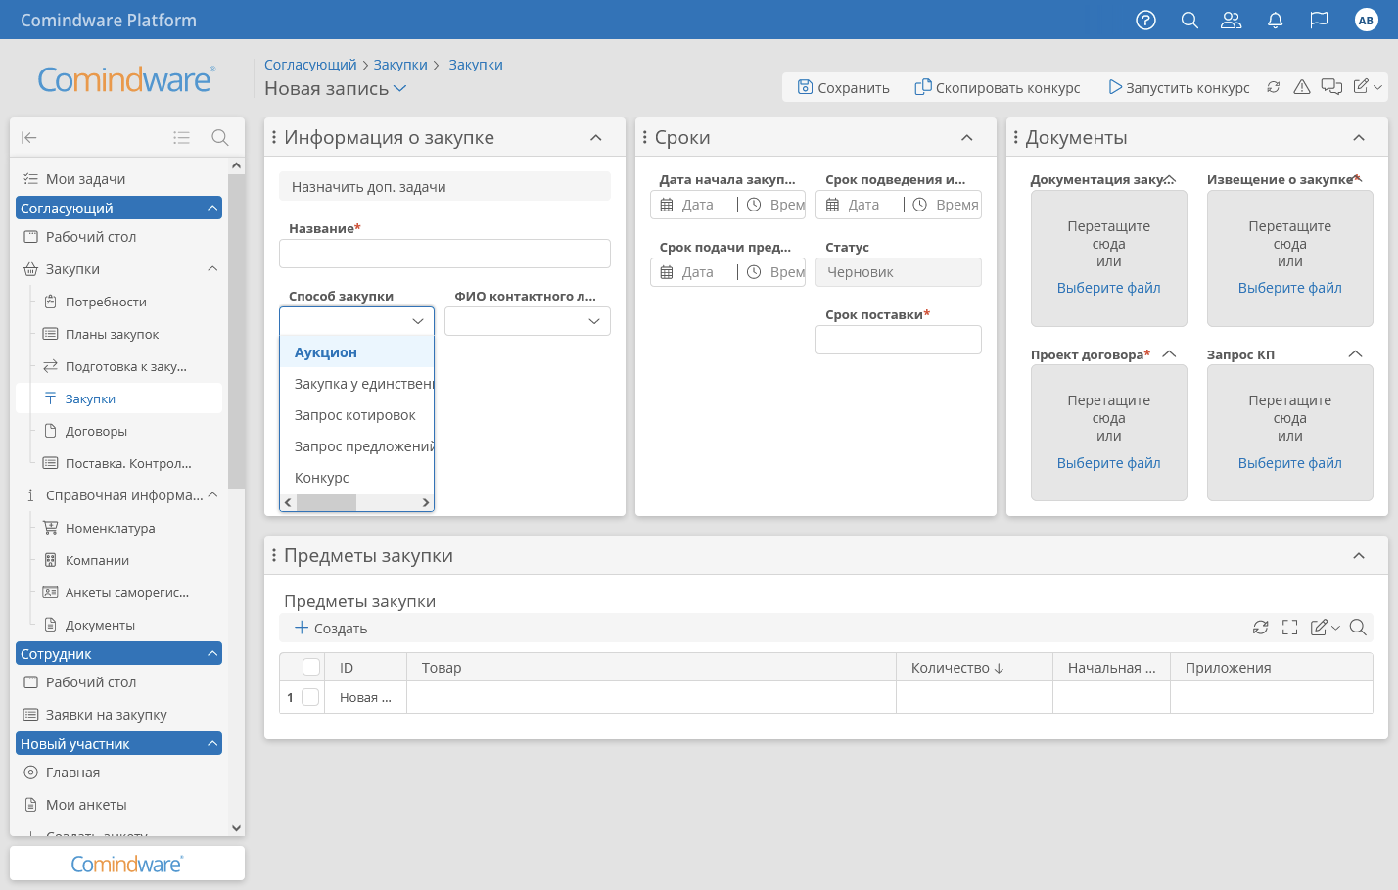Select Аукцион from the dropdown list
The width and height of the screenshot is (1398, 890).
(356, 352)
